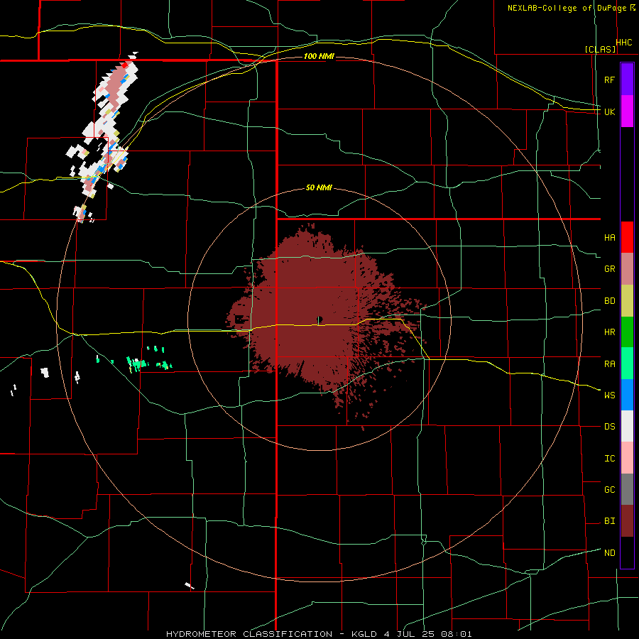639x639 pixels.
Task: Click the DS legend label
Action: (x=609, y=427)
